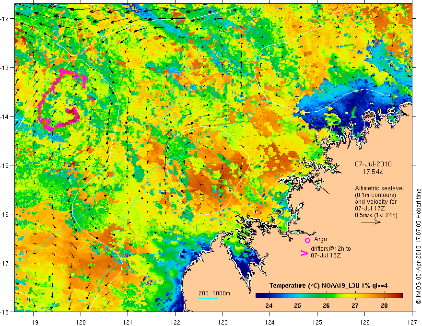Click the green section of colorbar at 26
This screenshot has width=422, height=326.
[326, 296]
